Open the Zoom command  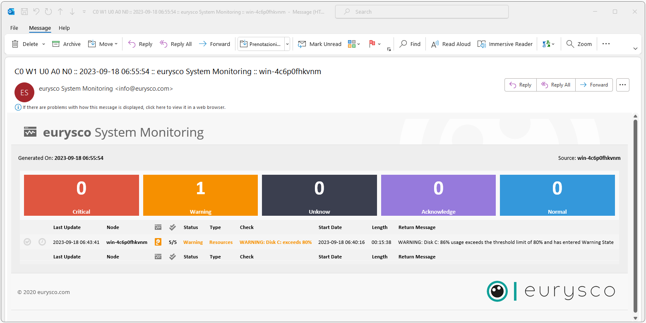click(579, 44)
